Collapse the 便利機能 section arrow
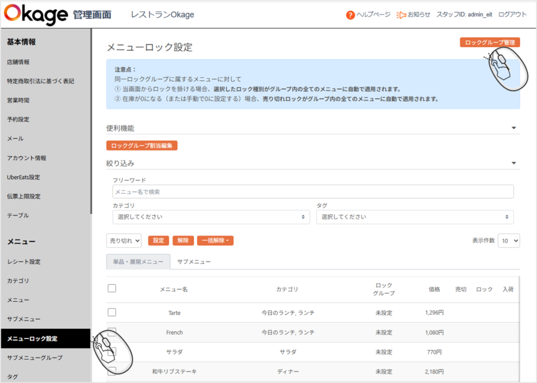Screen dimensions: 537x383 point(514,128)
